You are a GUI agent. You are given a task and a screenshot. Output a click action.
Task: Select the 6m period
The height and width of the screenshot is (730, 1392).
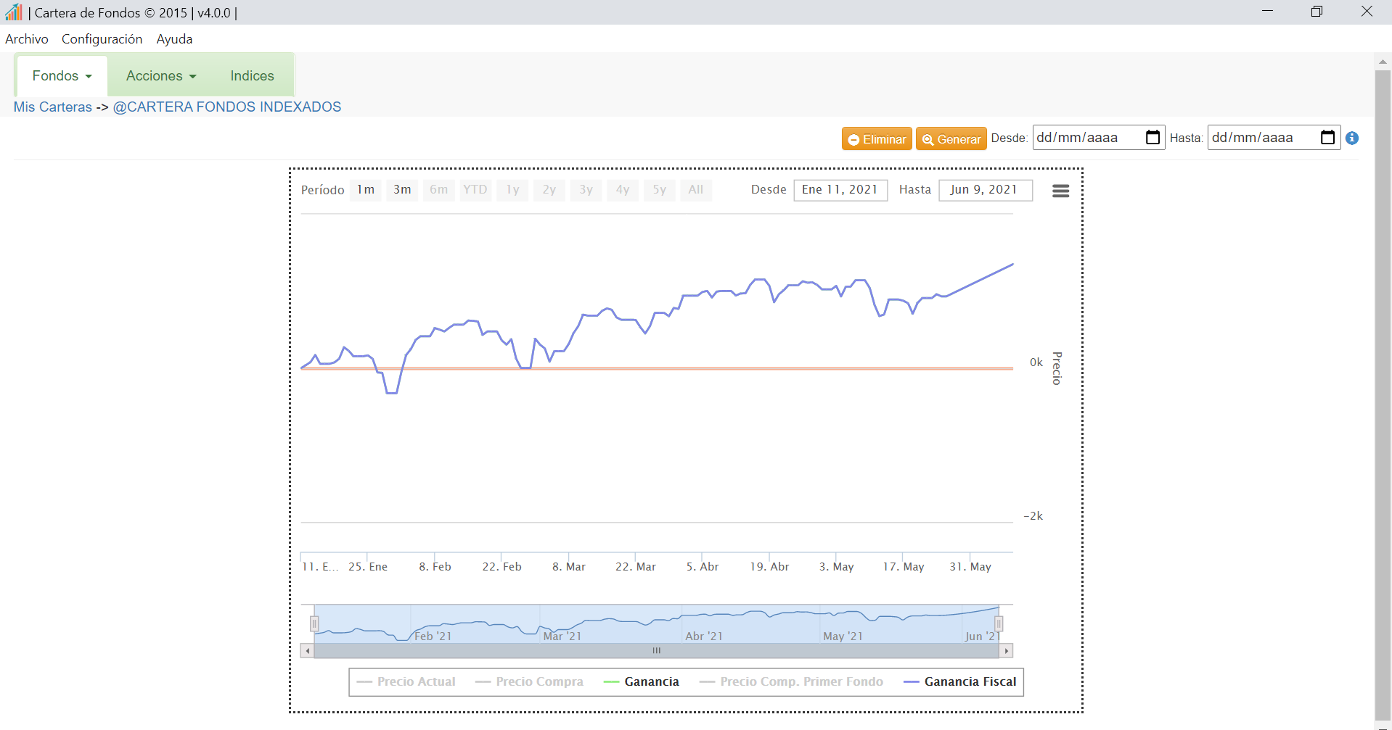tap(438, 190)
